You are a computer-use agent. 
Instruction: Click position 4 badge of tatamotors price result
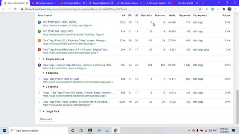pos(39,50)
